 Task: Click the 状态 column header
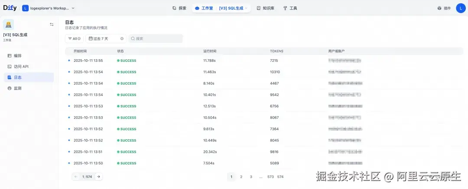(x=120, y=51)
